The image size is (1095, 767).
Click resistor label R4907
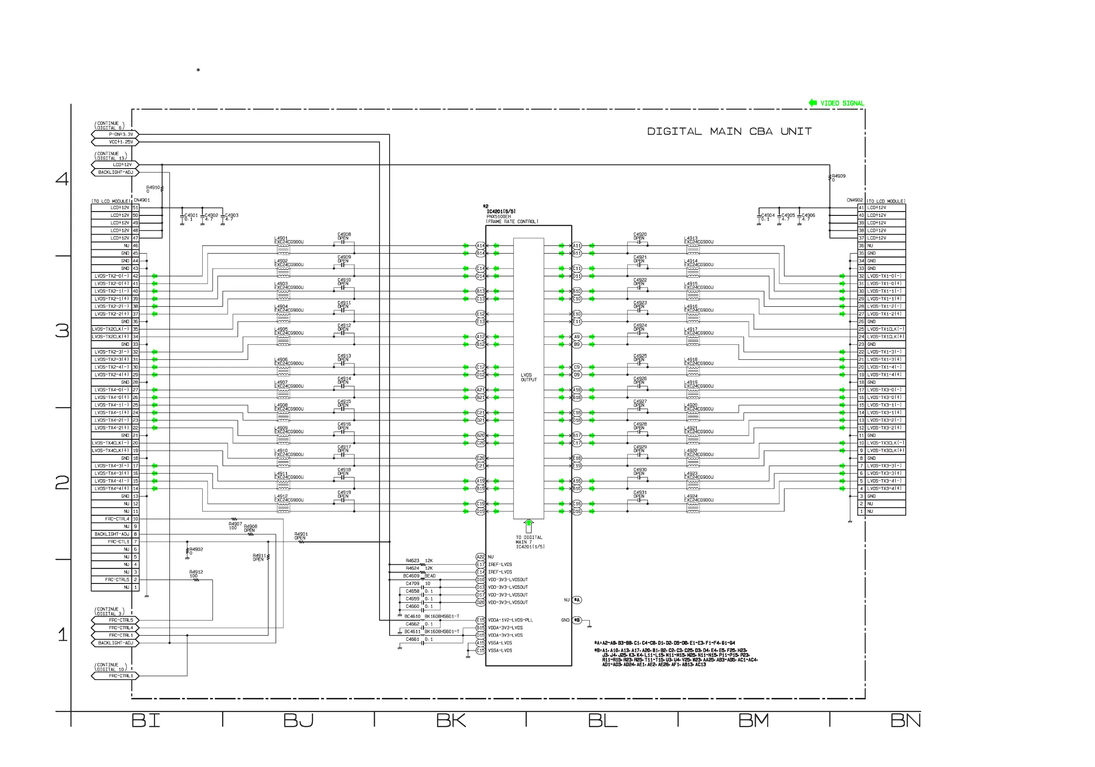(x=235, y=524)
